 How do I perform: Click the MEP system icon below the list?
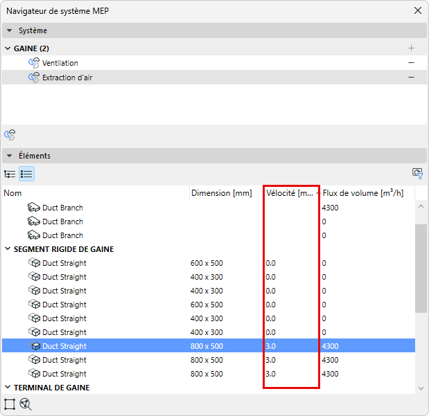coord(10,135)
